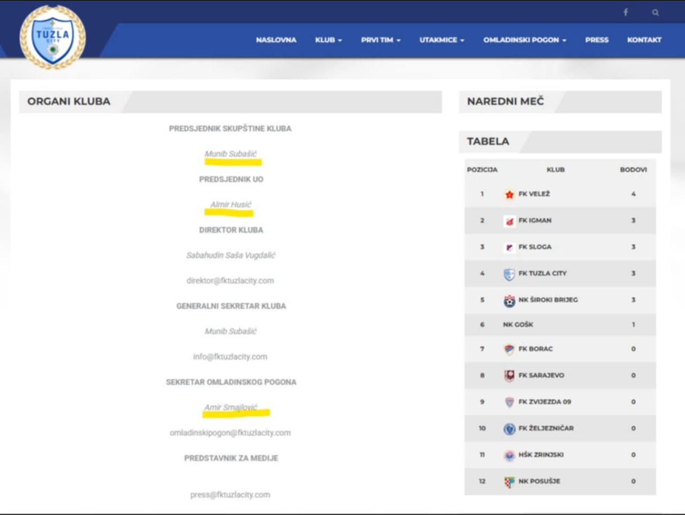Screen dimensions: 685x515
Task: Select NK Posušje name in table
Action: (x=539, y=481)
